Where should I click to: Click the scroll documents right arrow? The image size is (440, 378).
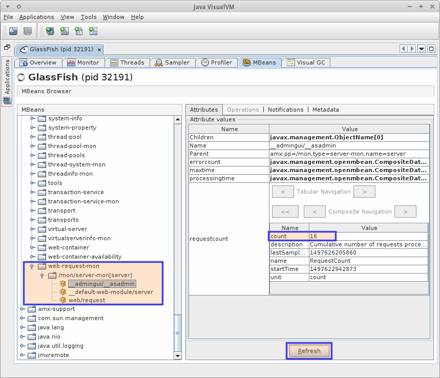[x=412, y=49]
